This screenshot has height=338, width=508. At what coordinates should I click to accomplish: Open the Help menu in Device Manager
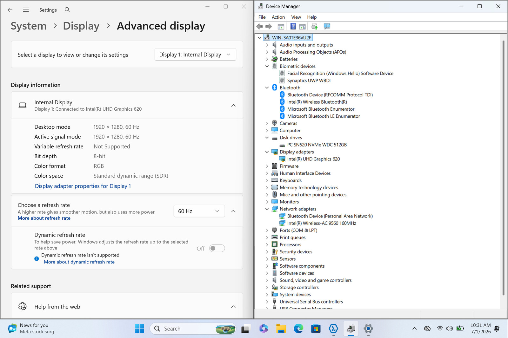coord(312,17)
